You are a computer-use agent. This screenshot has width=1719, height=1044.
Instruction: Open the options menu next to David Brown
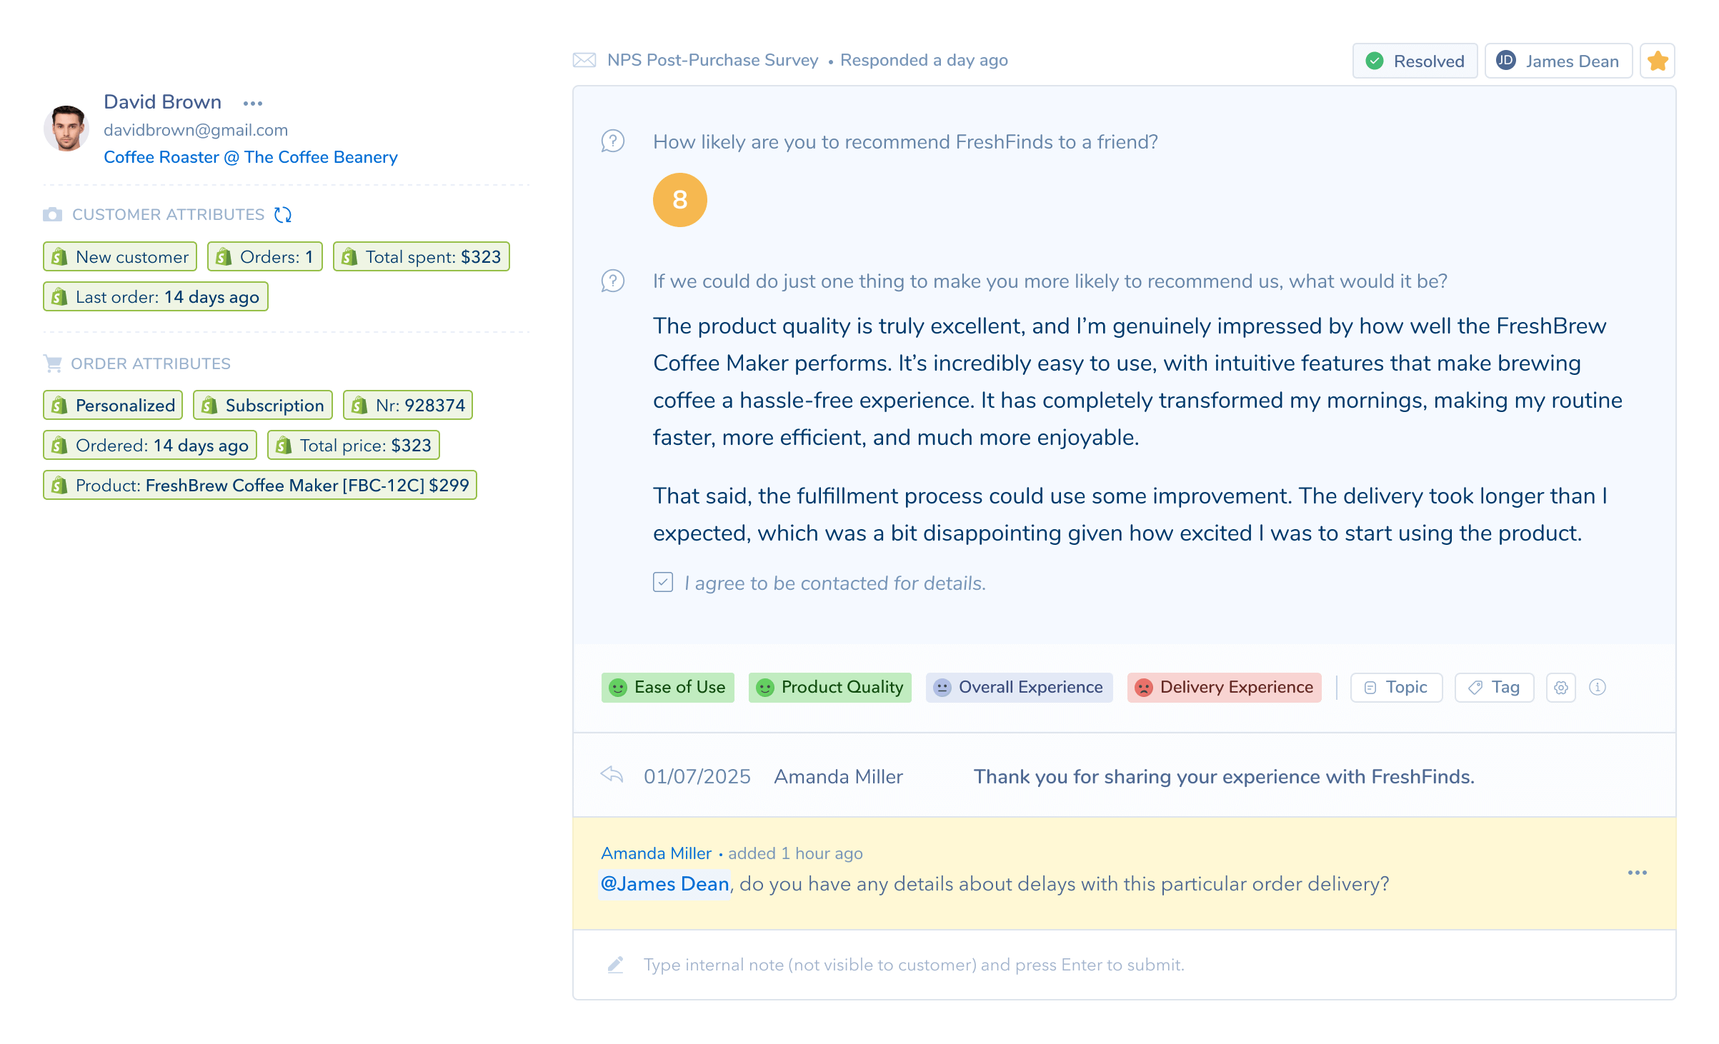[254, 103]
